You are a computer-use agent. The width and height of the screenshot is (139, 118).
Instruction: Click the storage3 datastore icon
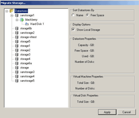(x=17, y=55)
